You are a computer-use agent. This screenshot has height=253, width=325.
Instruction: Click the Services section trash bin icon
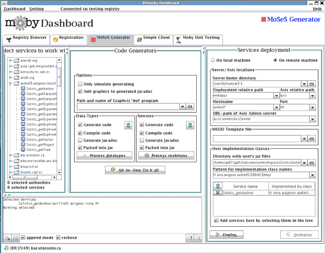tap(190, 125)
